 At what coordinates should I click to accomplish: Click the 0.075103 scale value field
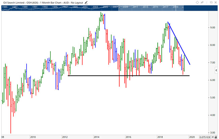205,137
